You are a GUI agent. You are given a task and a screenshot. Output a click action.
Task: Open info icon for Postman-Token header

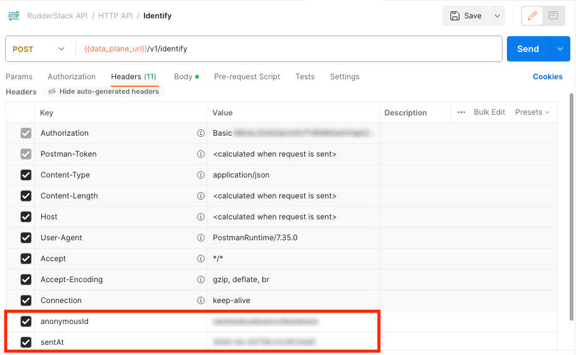point(201,154)
